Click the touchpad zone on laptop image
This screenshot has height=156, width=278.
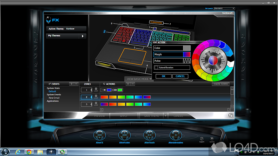pyautogui.click(x=132, y=57)
